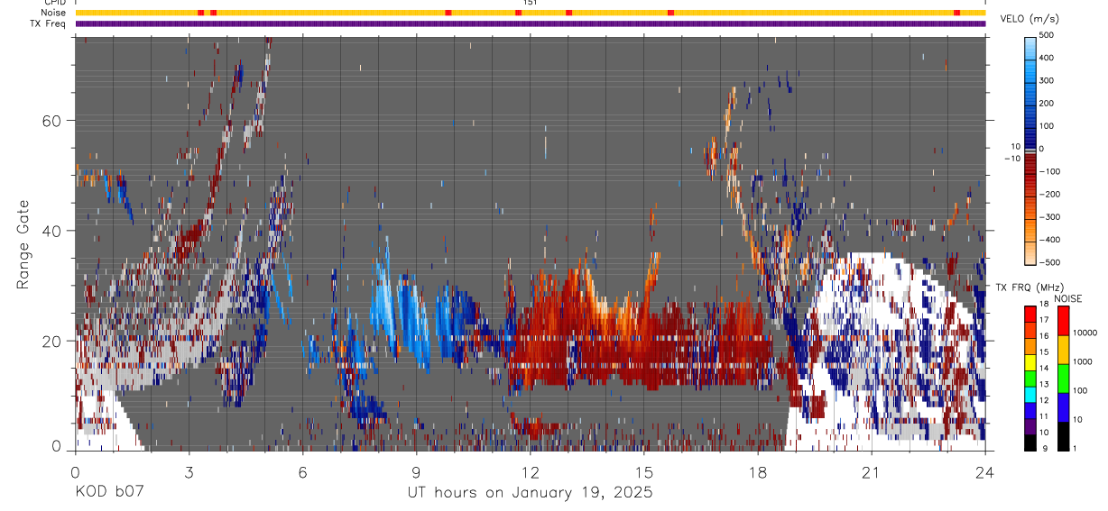The height and width of the screenshot is (511, 1108).
Task: Select the 24 tick on UT hours axis
Action: click(x=984, y=471)
